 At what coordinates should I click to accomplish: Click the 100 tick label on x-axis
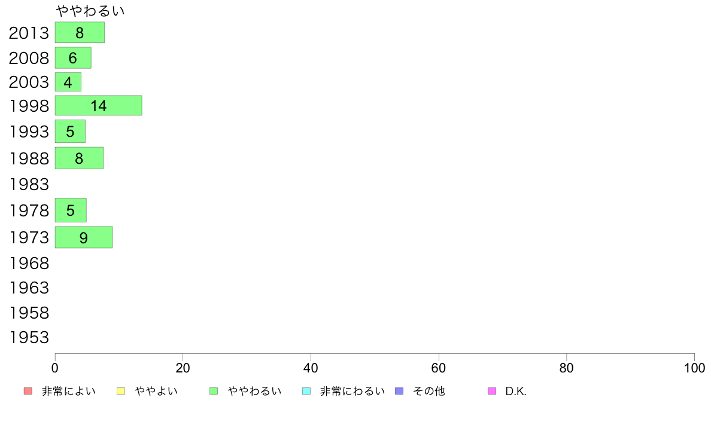(x=694, y=368)
